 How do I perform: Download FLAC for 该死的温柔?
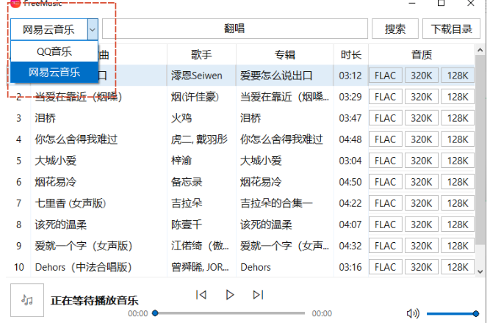pos(385,224)
